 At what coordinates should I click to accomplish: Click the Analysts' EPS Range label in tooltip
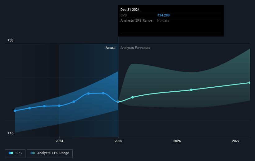136,21
